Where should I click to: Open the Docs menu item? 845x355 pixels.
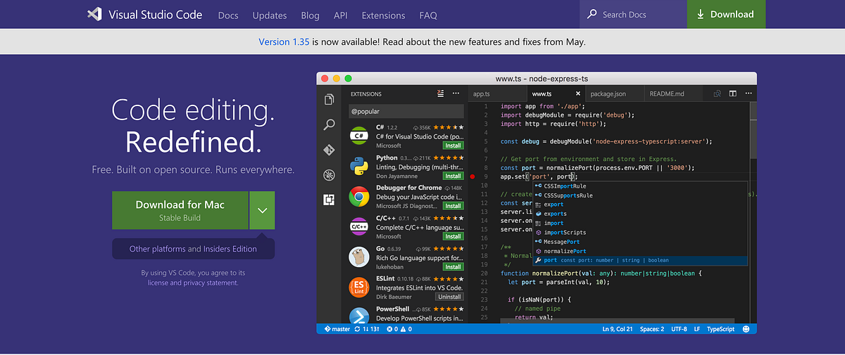pos(228,15)
